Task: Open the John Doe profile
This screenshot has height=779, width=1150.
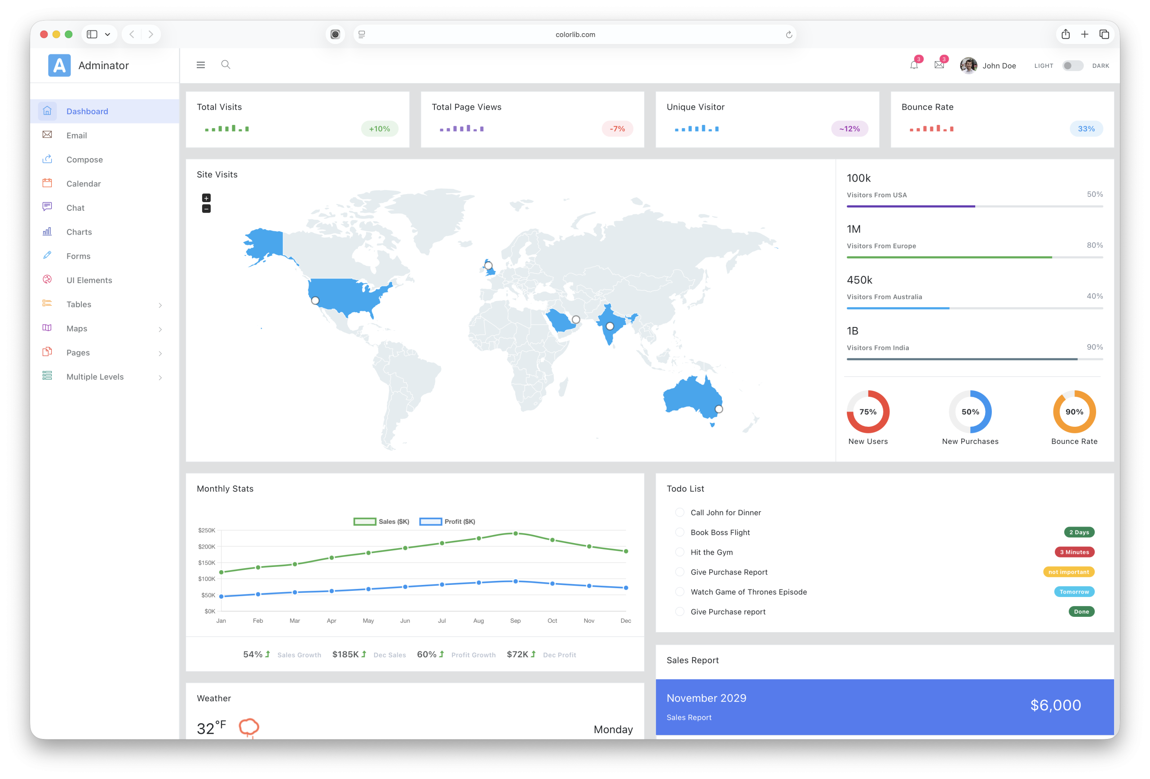Action: click(990, 65)
